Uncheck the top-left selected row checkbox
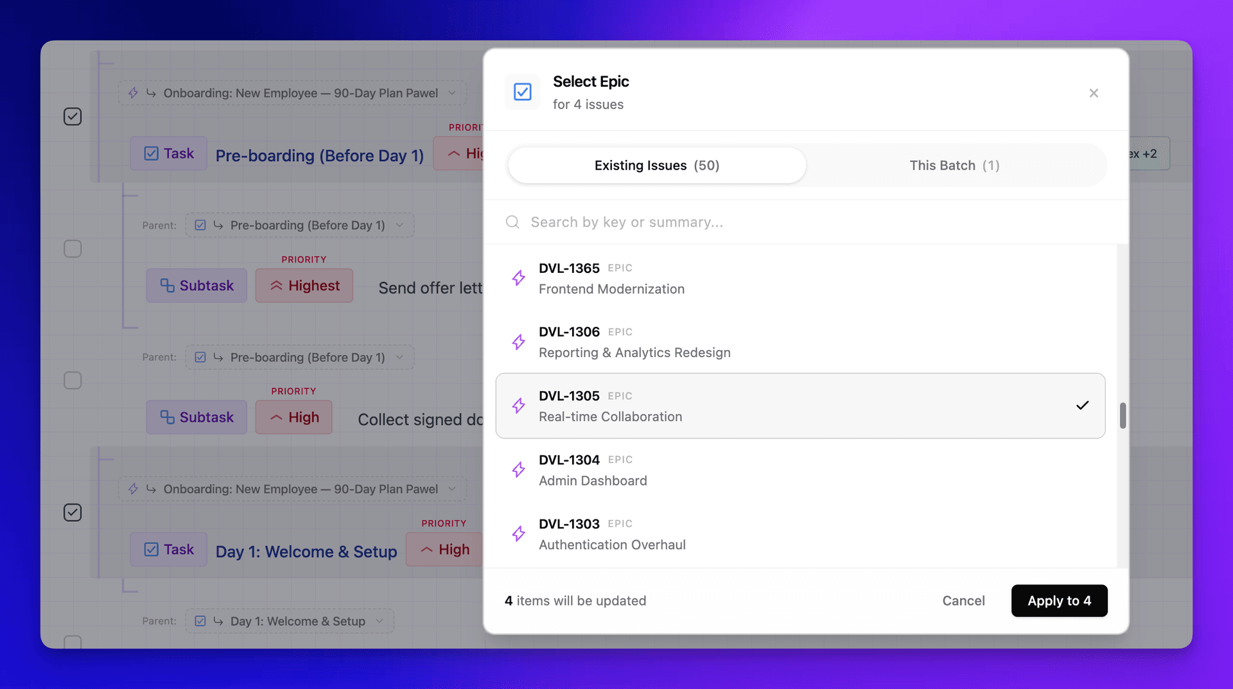 (x=73, y=116)
